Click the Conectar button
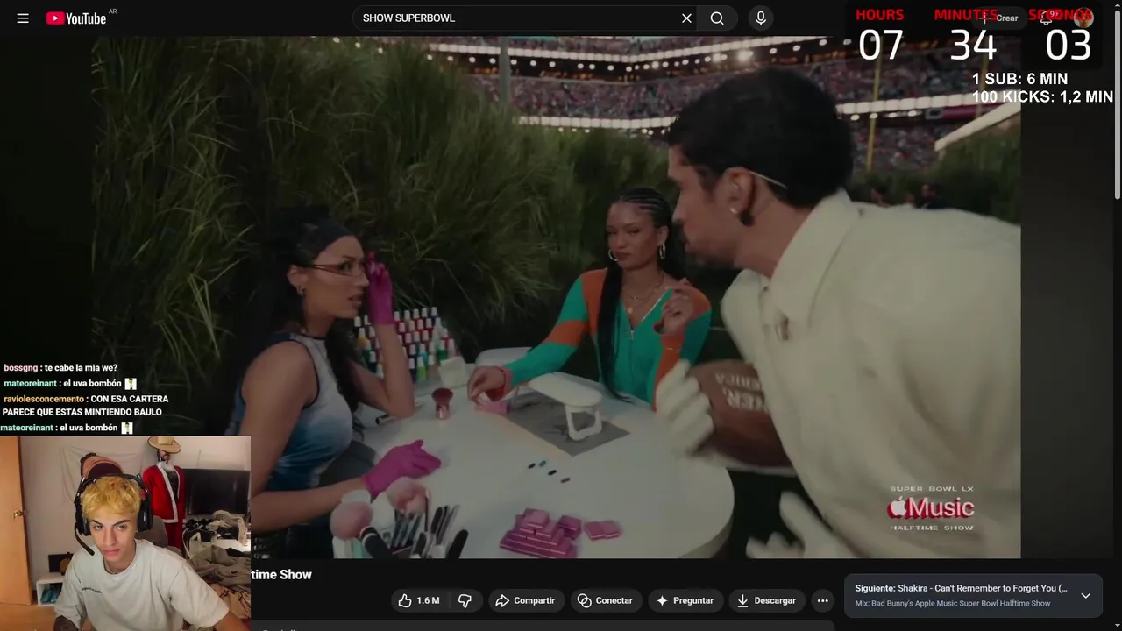 (x=605, y=600)
